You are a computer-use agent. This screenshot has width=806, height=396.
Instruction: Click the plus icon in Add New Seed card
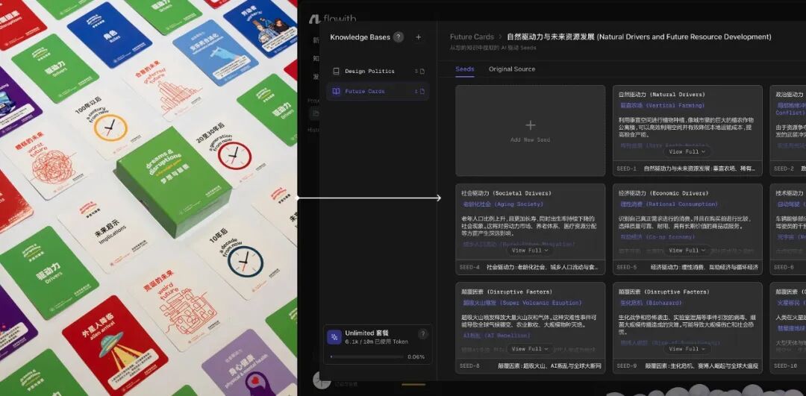tap(531, 125)
